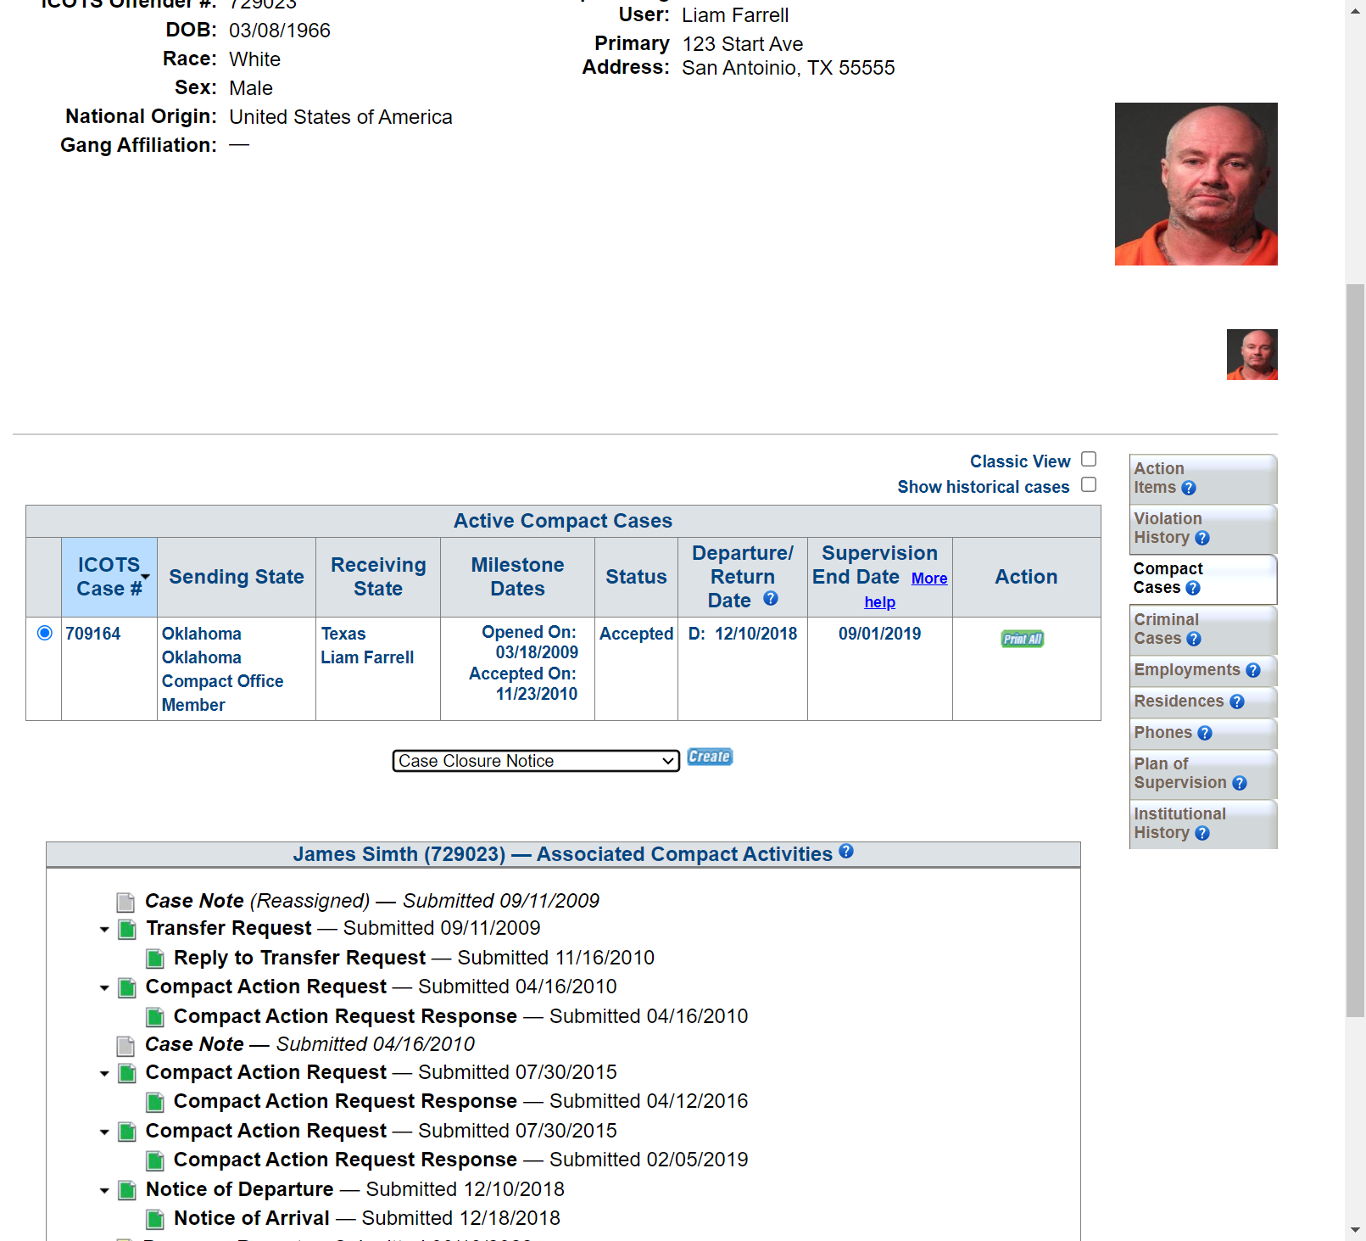Viewport: 1366px width, 1241px height.
Task: Click the Create button
Action: [x=710, y=757]
